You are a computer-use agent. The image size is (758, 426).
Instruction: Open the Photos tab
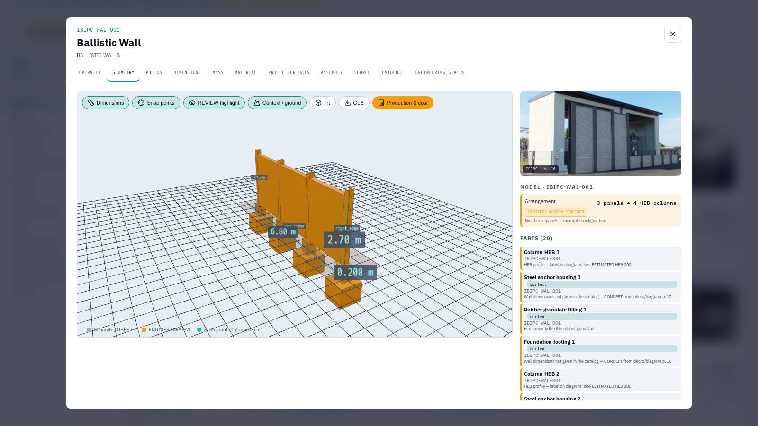pos(154,73)
